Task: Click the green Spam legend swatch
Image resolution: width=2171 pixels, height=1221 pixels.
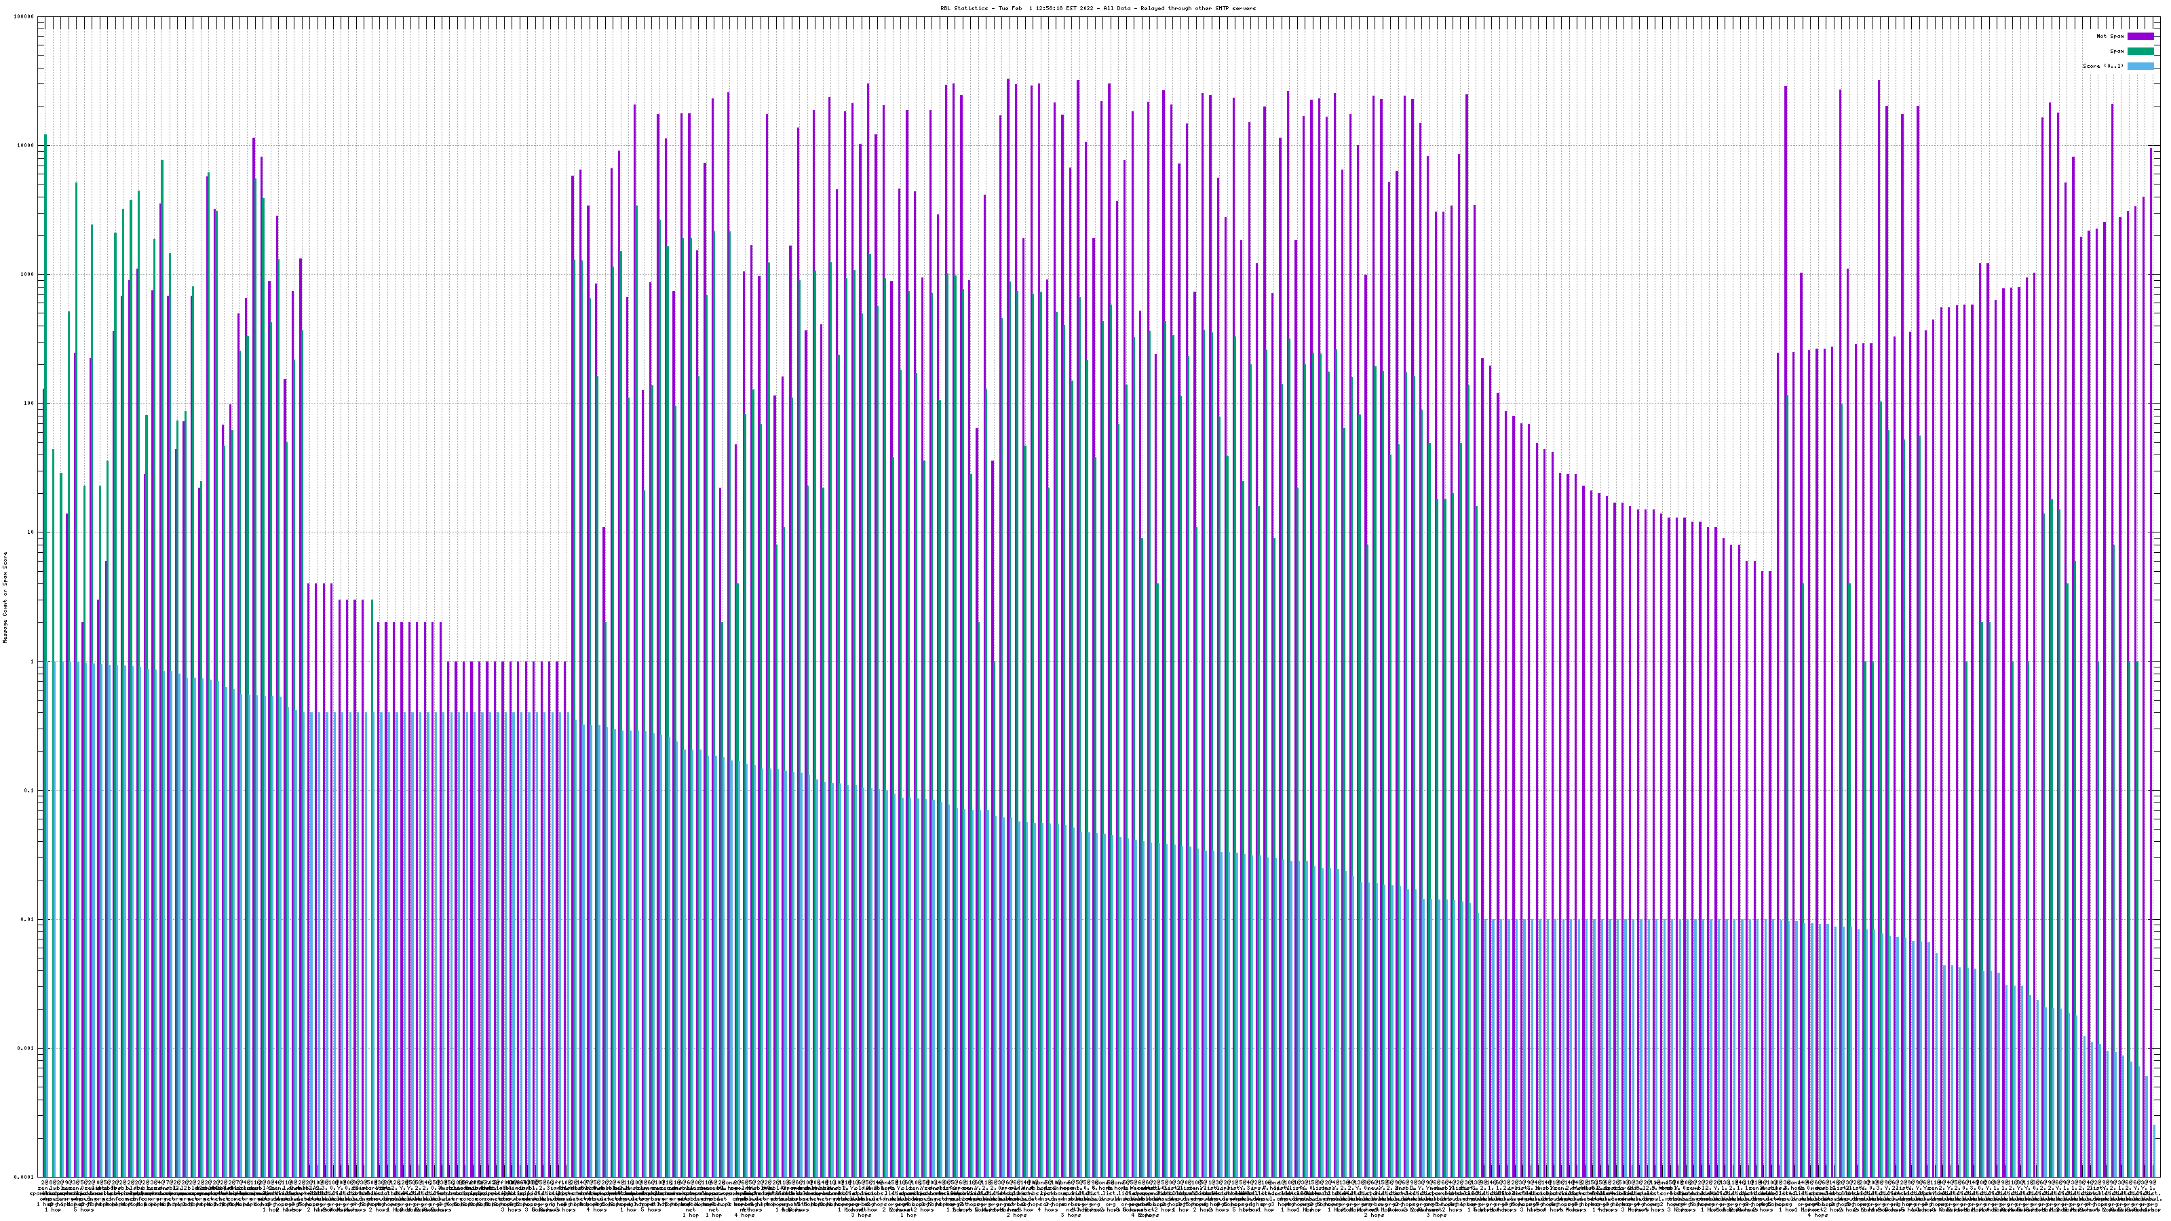Action: click(x=2140, y=52)
